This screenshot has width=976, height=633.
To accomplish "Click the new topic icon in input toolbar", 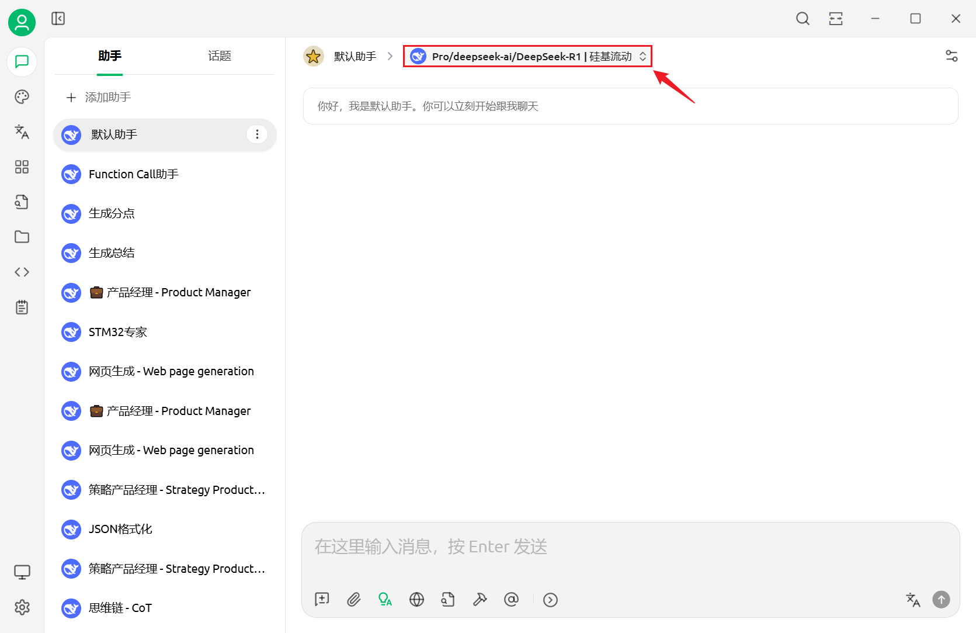I will click(x=322, y=600).
